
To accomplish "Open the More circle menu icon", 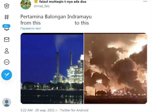I will (x=7, y=62).
